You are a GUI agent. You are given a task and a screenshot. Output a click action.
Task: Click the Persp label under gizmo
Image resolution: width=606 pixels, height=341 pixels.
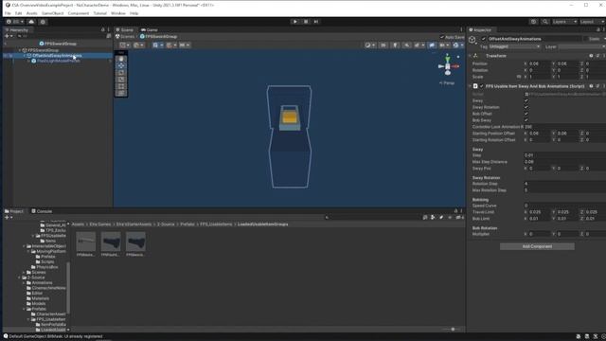tap(448, 83)
